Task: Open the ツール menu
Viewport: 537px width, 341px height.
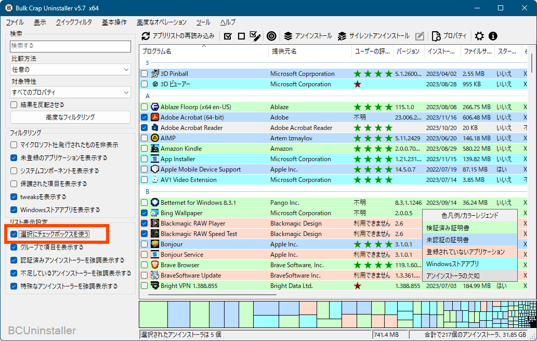Action: [203, 22]
